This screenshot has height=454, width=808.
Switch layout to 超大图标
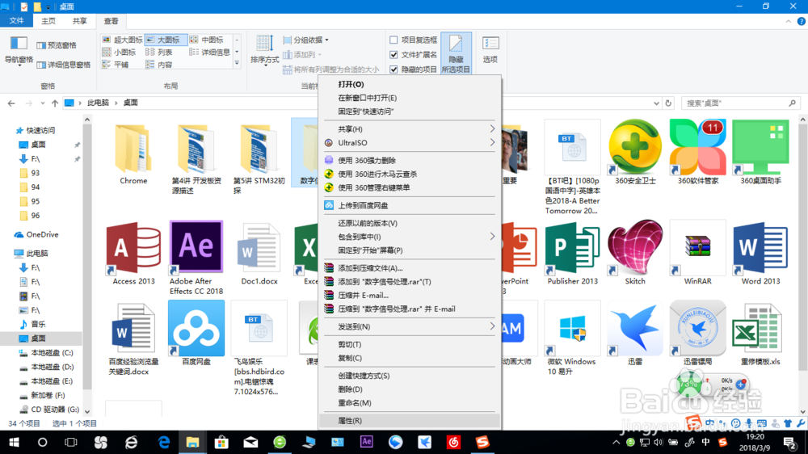(x=123, y=40)
